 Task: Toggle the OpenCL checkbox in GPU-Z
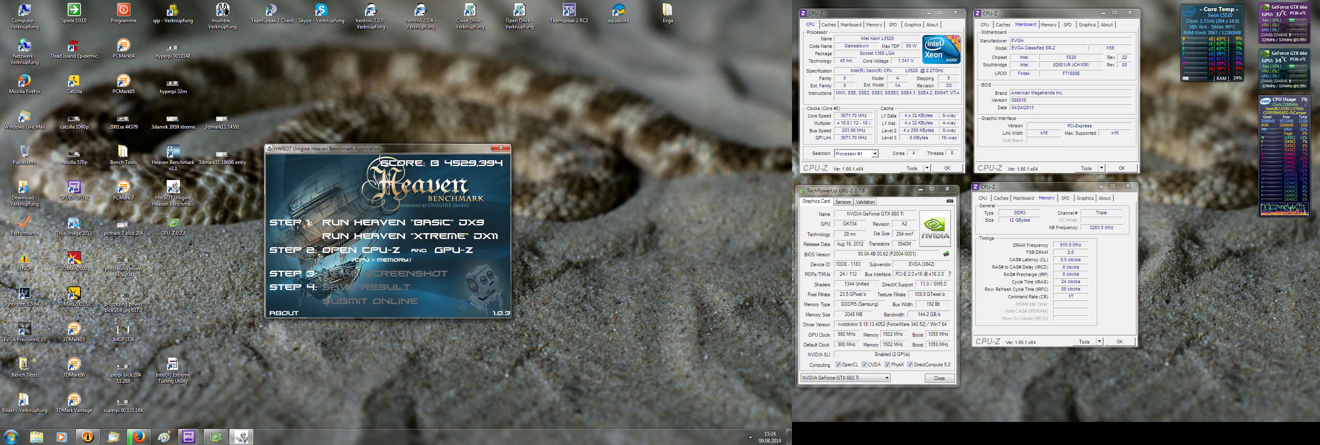838,365
